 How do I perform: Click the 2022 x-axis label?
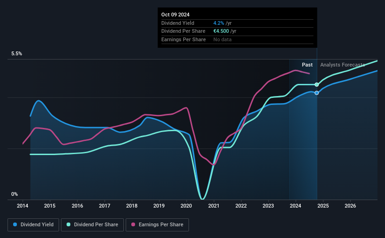click(x=241, y=206)
